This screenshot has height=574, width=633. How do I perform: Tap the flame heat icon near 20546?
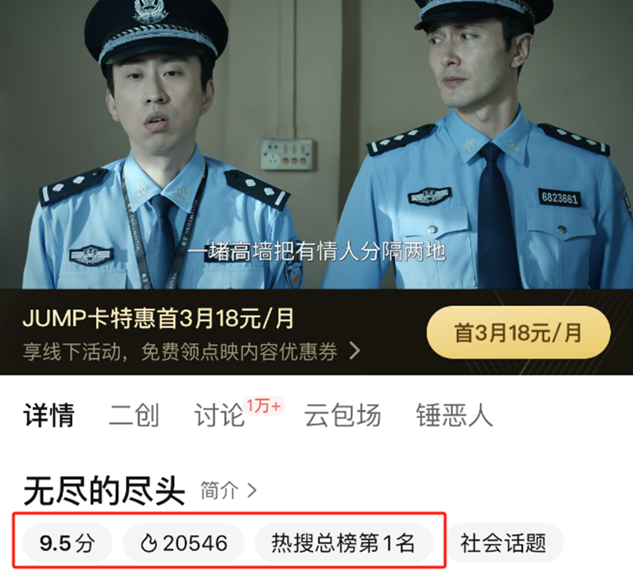pos(149,543)
